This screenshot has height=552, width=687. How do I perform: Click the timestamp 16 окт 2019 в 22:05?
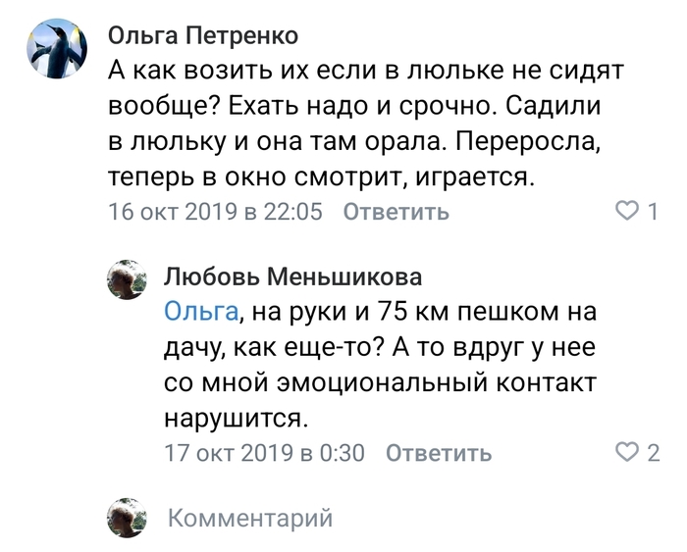215,212
